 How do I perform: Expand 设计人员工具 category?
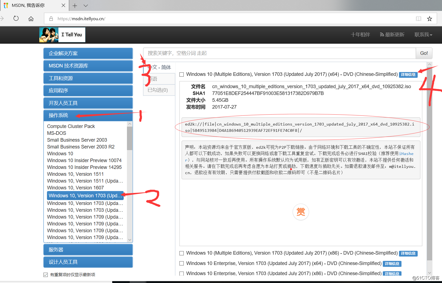tap(88, 262)
